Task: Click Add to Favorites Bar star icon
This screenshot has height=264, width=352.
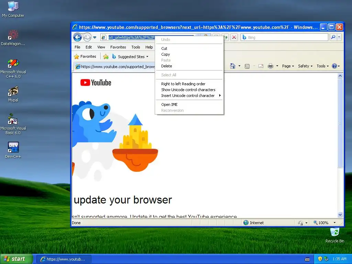Action: (x=106, y=57)
